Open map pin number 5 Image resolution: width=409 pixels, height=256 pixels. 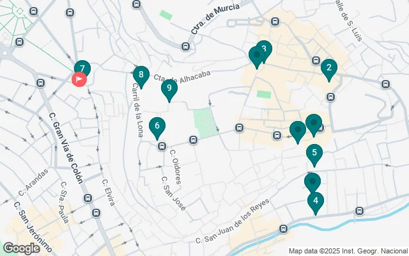coord(314,156)
